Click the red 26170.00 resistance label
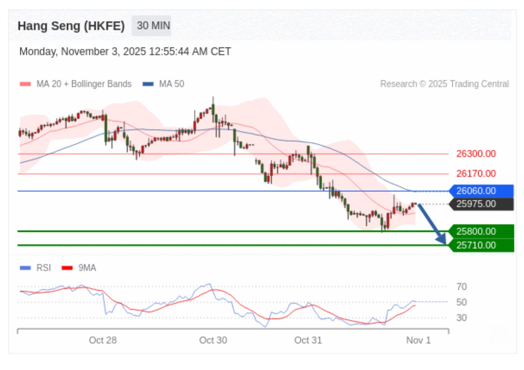The height and width of the screenshot is (370, 524). pyautogui.click(x=476, y=173)
